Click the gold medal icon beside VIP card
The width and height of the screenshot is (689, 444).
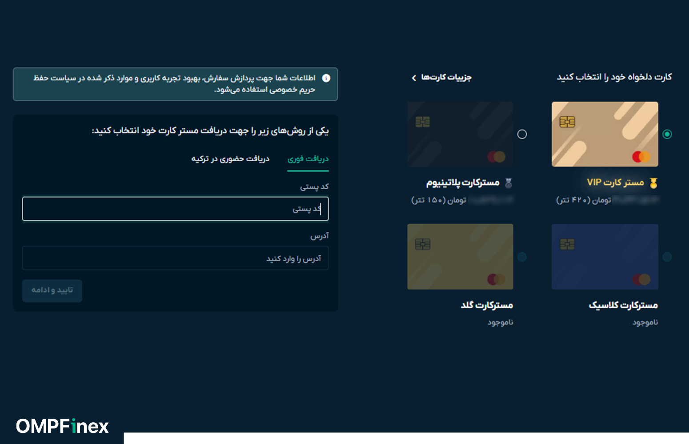[x=653, y=183]
